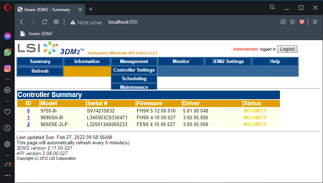Add page to bookmarks via heart
323x183 pixels.
(302, 22)
